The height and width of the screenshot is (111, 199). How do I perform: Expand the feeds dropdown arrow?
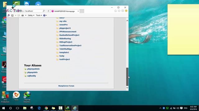pos(16,15)
